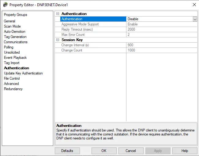
Task: Open Communications property group
Action: click(x=16, y=42)
